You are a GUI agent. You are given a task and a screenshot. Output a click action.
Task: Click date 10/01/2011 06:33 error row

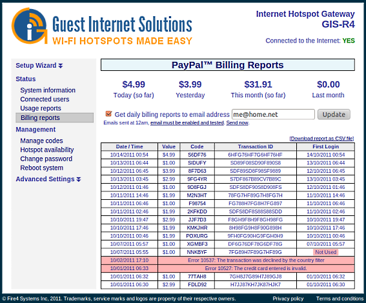(129, 268)
